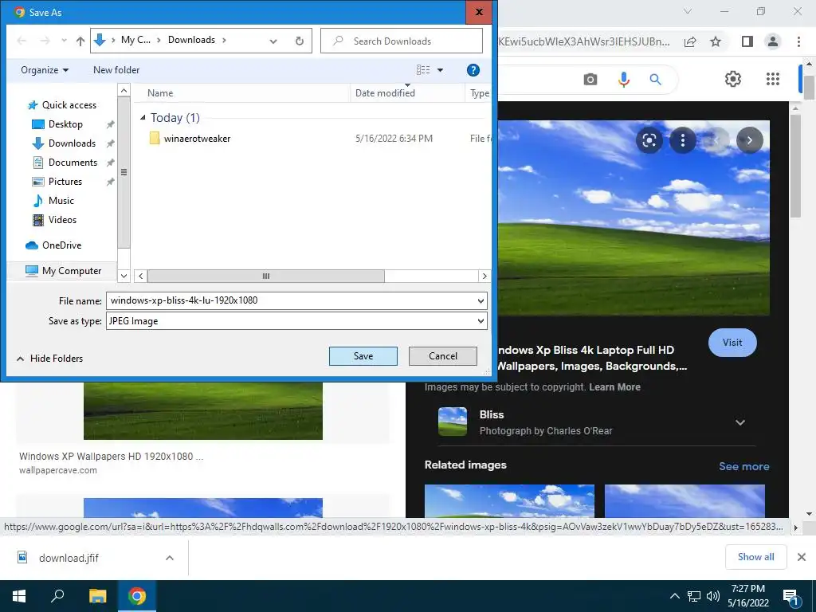Viewport: 816px width, 612px height.
Task: Expand the File name dropdown arrow
Action: click(481, 300)
